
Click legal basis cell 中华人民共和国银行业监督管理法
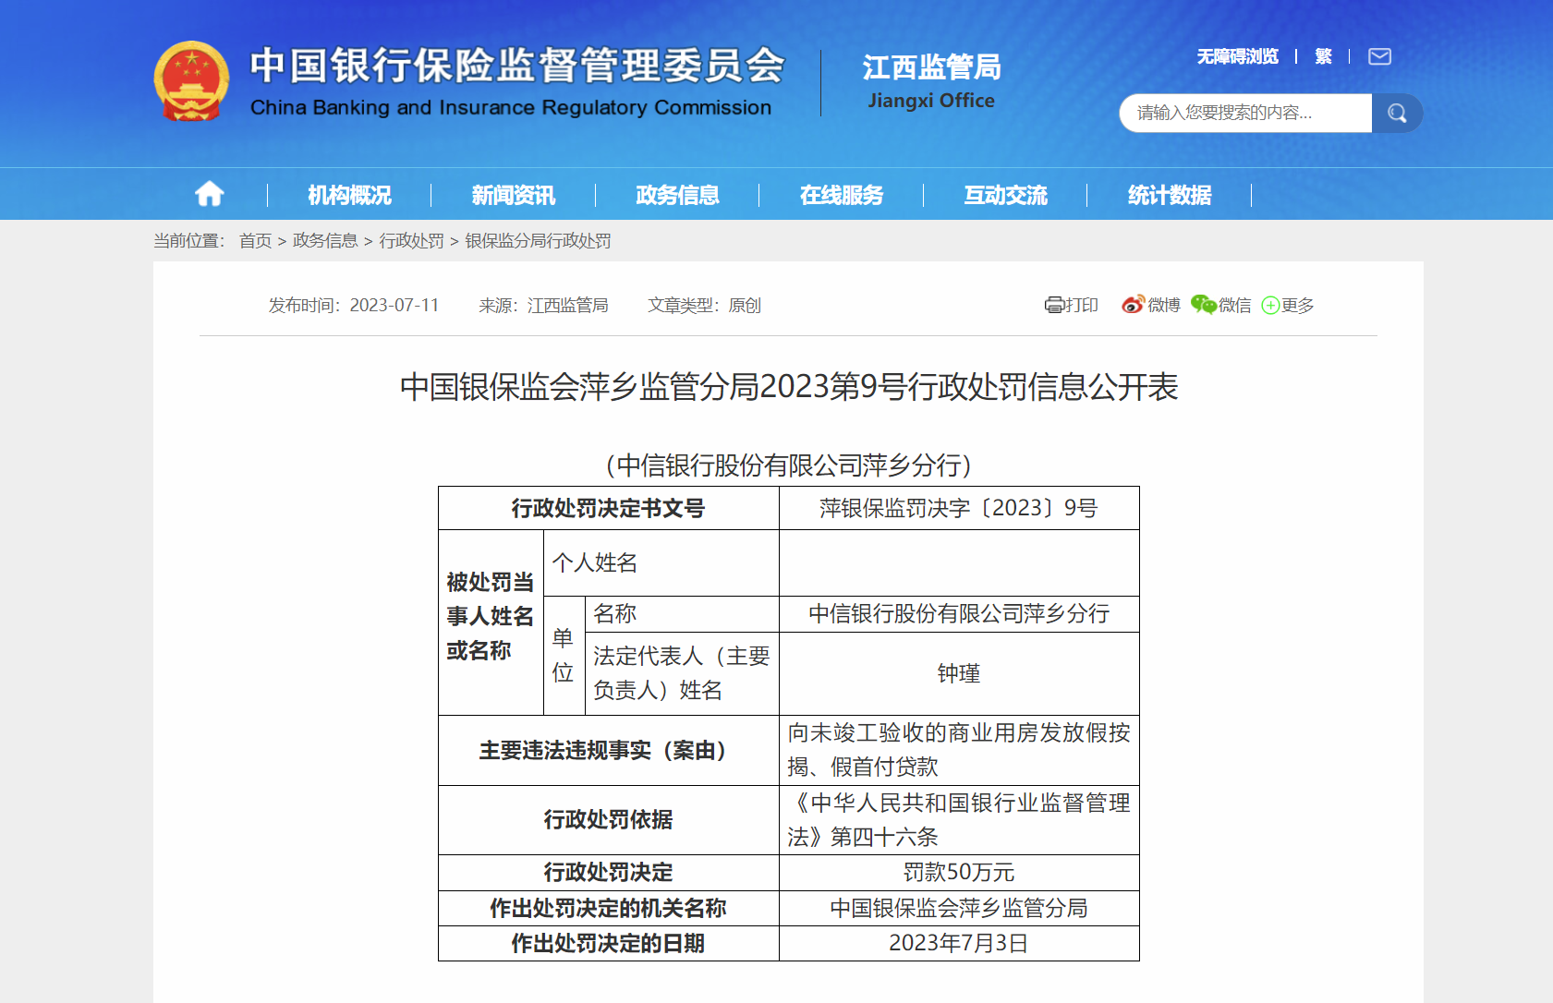pos(959,820)
